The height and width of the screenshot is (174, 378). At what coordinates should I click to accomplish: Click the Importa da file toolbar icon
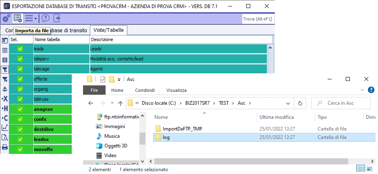(x=18, y=18)
